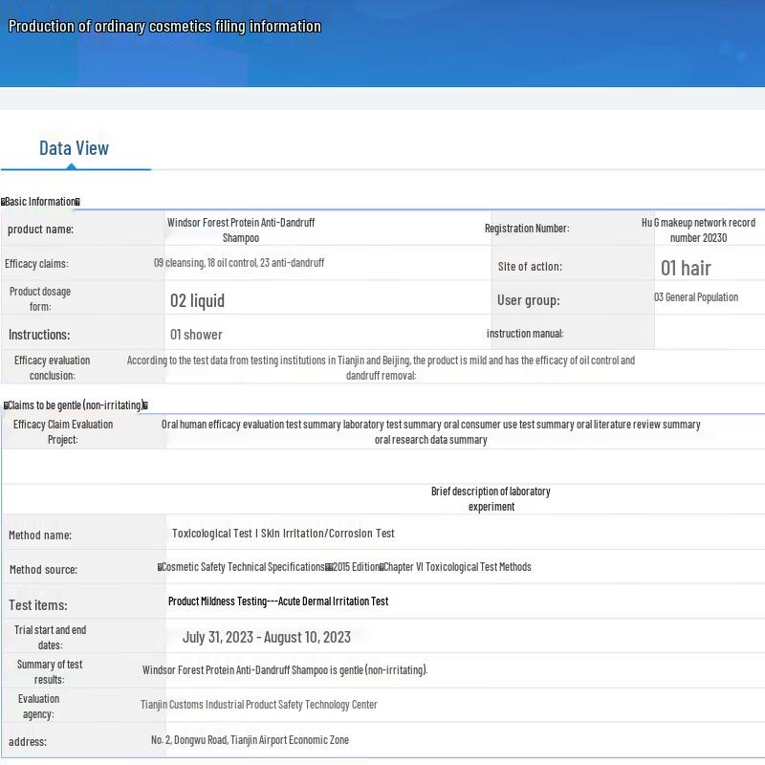The image size is (765, 765).
Task: Click the icon after Claims to be gentle (non-irritating)
Action: tap(145, 405)
